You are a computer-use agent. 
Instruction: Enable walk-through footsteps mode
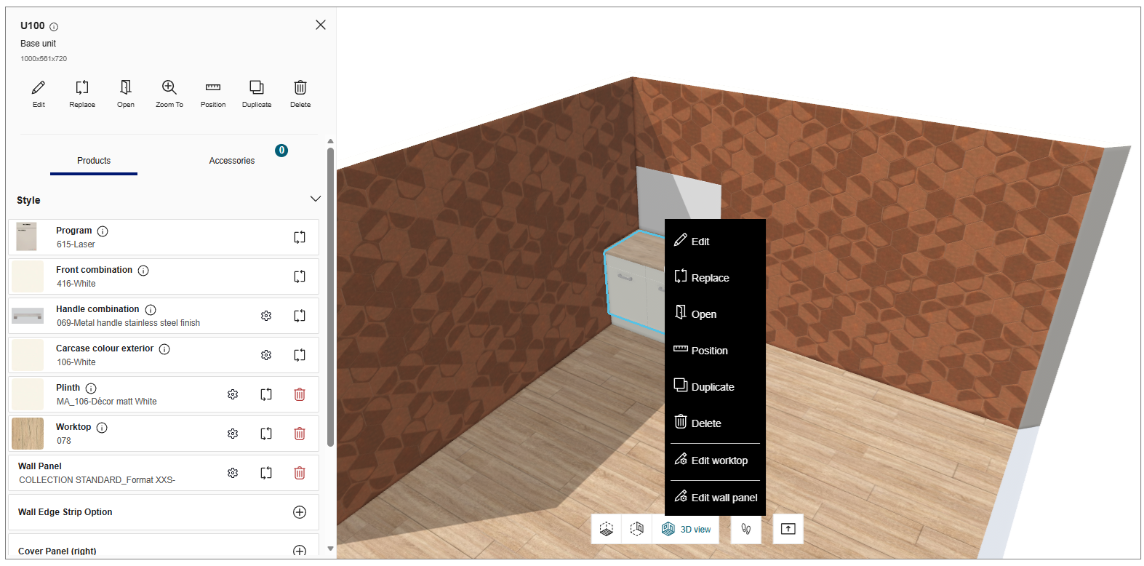click(745, 529)
